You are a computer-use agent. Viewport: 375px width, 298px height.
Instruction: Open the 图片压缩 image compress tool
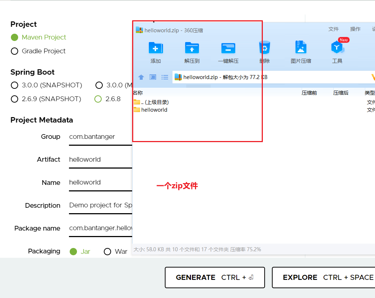pos(301,47)
